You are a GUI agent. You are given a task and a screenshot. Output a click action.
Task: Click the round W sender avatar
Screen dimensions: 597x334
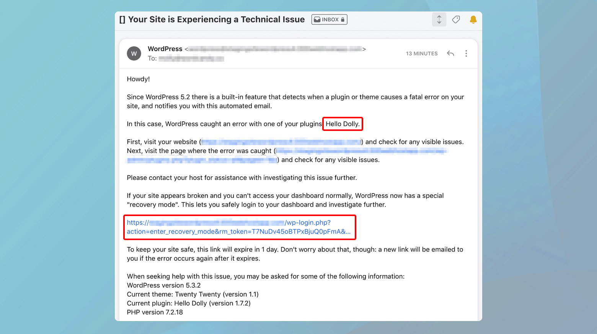[x=134, y=53]
